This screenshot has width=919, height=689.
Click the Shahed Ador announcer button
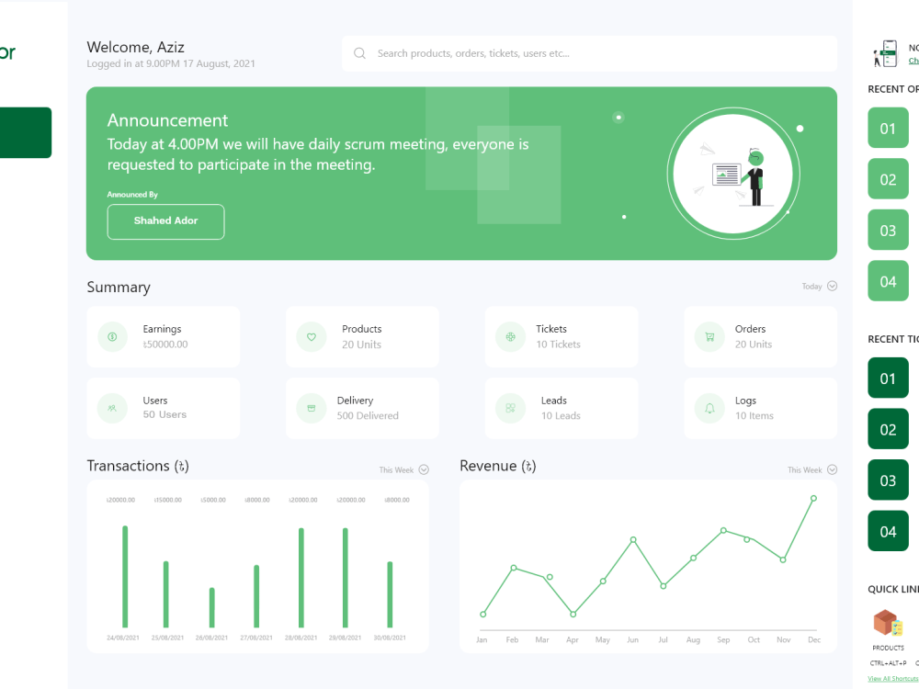click(165, 221)
